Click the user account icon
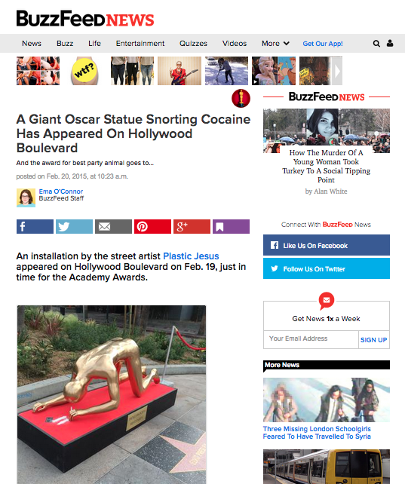The height and width of the screenshot is (484, 405). pyautogui.click(x=390, y=43)
